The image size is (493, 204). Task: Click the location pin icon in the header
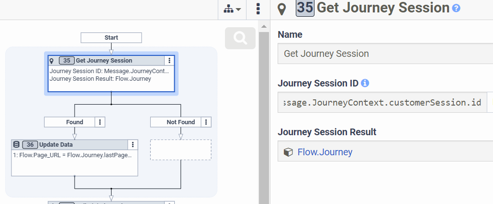pos(282,9)
